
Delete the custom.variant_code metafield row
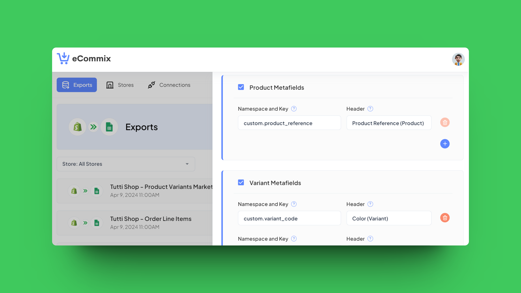coord(445,218)
